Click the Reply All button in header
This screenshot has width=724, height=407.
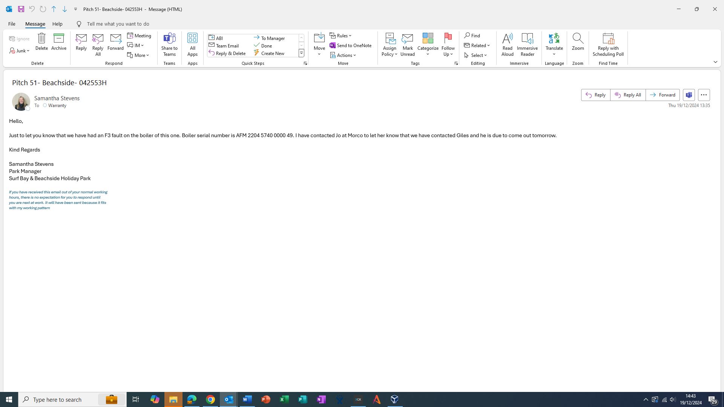(628, 95)
